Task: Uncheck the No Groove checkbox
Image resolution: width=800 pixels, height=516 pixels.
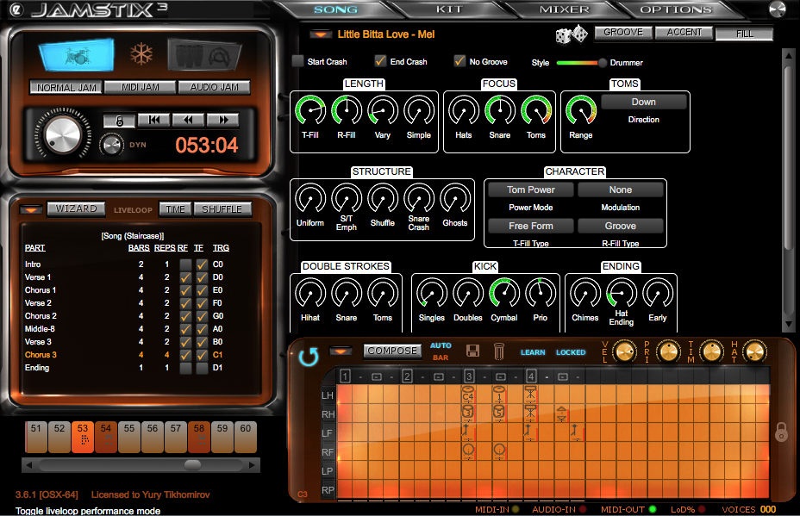Action: [x=459, y=61]
